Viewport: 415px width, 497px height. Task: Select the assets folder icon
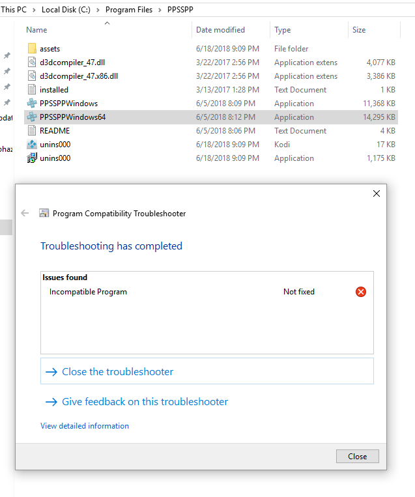pos(32,48)
